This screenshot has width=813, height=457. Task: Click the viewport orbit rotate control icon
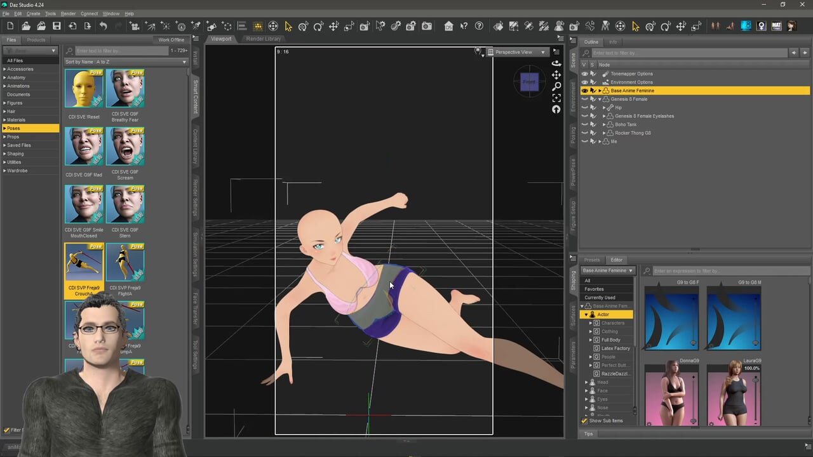click(556, 63)
